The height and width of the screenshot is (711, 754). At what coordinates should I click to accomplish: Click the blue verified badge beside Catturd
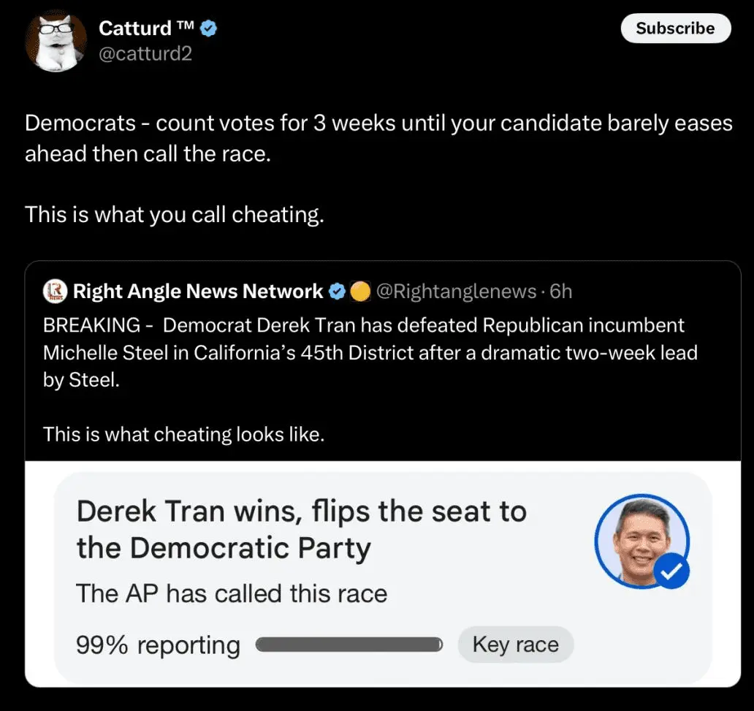coord(209,28)
